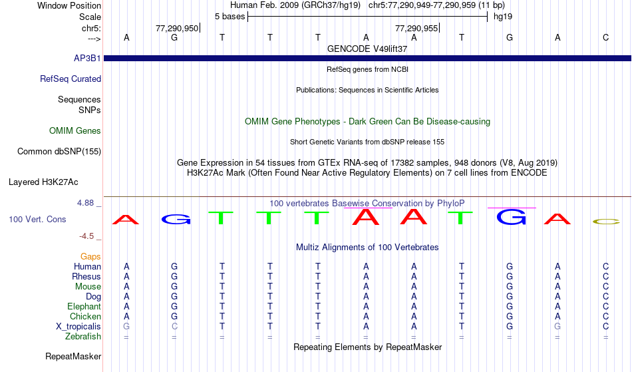Click the RepeatMasker track label
The image size is (632, 372).
point(73,356)
